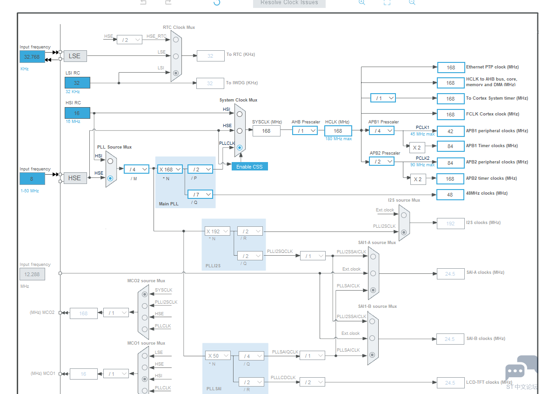Click the APB1 X 2 timer multiplier box
This screenshot has width=542, height=394.
pos(417,147)
